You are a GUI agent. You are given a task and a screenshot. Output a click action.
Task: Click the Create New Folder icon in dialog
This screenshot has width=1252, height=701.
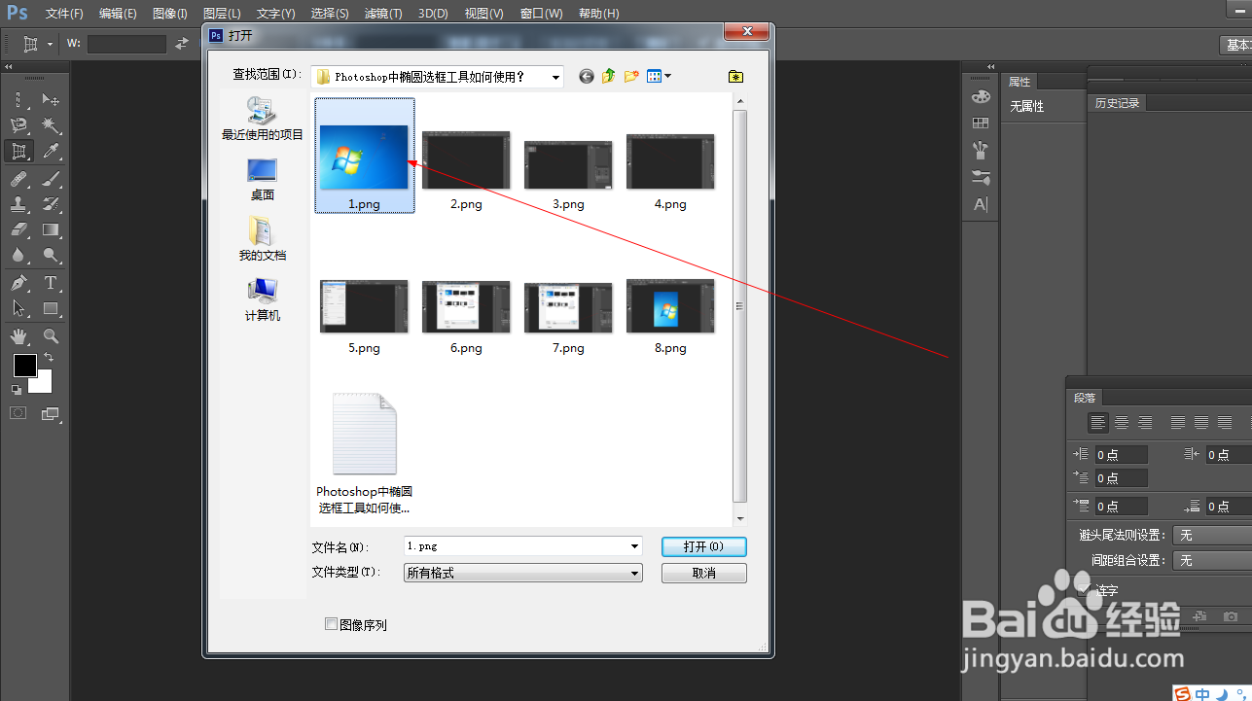click(x=632, y=76)
